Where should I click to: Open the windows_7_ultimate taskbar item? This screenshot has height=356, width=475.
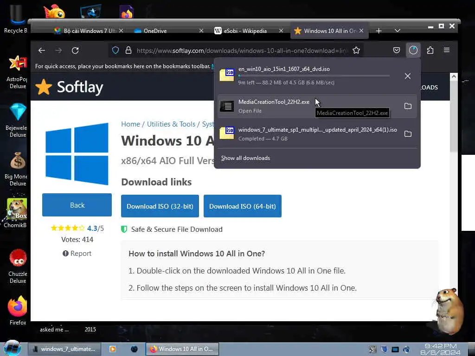pos(64,349)
